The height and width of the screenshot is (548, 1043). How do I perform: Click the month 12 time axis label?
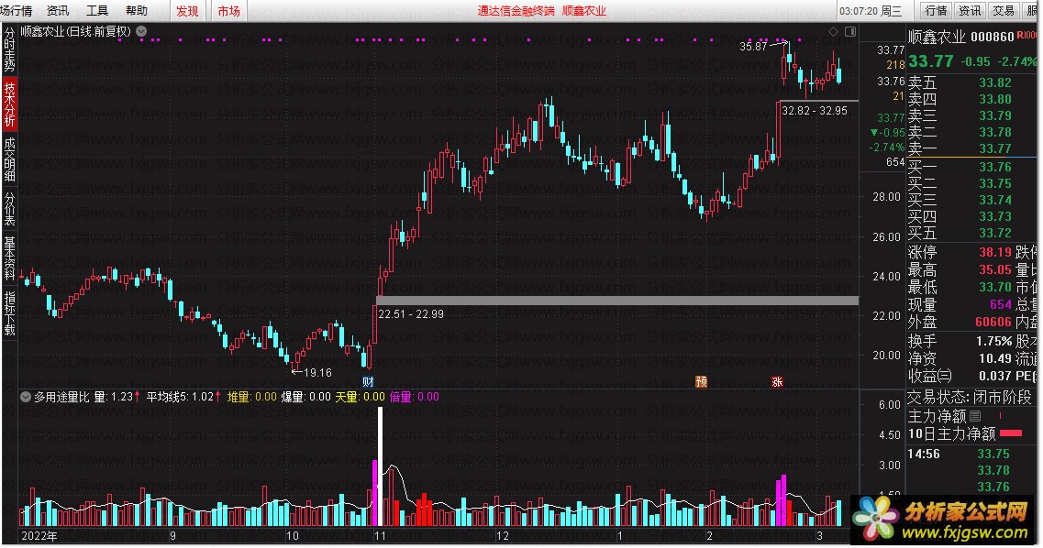point(502,536)
